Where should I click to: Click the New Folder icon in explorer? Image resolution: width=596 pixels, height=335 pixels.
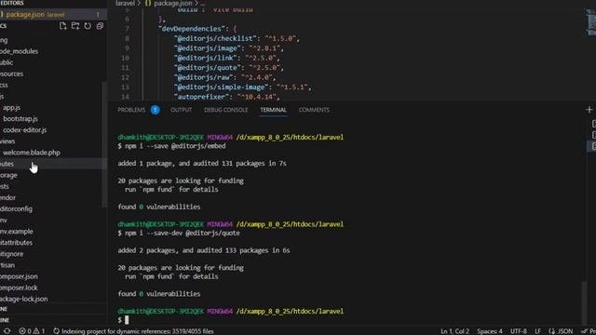pos(75,26)
